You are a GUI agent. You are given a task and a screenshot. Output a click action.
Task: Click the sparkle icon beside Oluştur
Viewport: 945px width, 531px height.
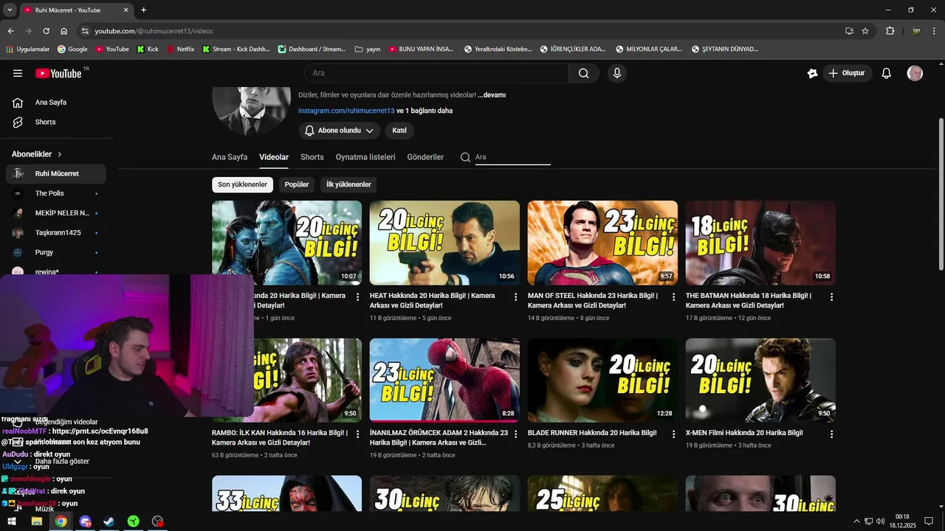click(812, 73)
